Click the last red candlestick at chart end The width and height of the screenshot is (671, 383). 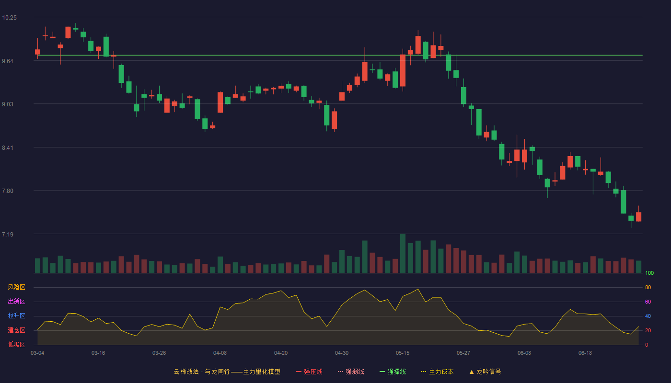coord(638,216)
